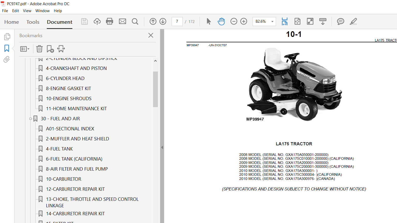The width and height of the screenshot is (397, 223).
Task: Open Attachments paperclip sidebar icon
Action: [x=7, y=60]
